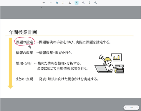
Task: Toggle the highlighted A pen tool
Action: click(77, 3)
